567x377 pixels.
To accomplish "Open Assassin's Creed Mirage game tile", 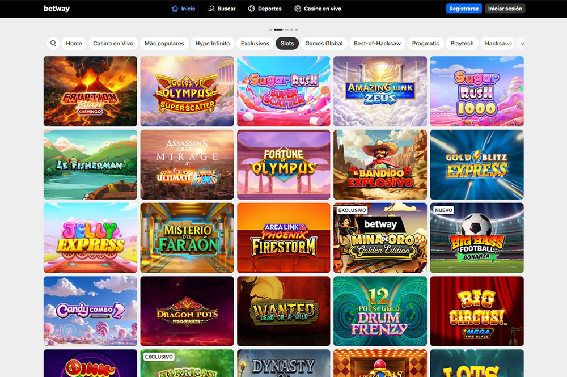I will (x=187, y=164).
